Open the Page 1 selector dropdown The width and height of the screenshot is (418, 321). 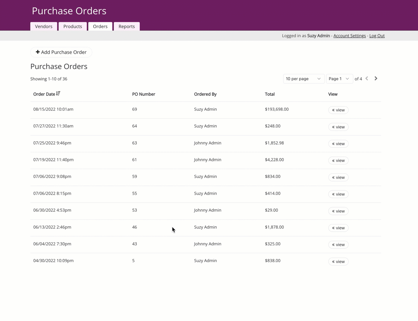339,79
